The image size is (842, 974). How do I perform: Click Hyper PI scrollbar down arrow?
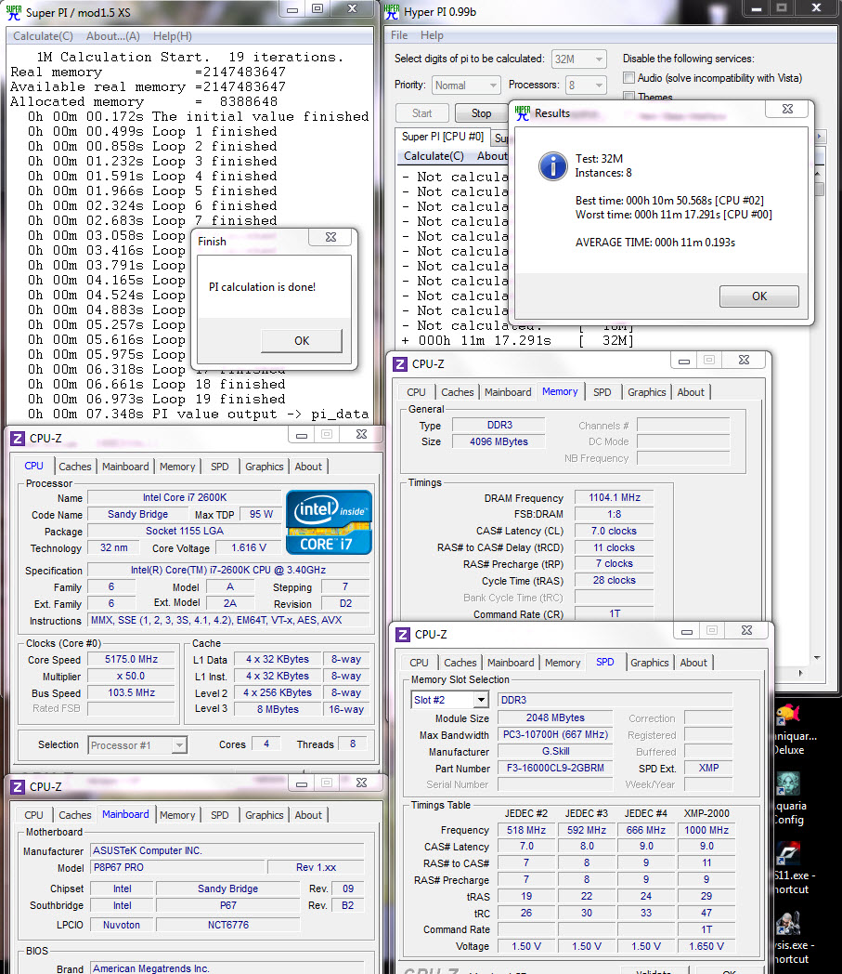point(817,657)
